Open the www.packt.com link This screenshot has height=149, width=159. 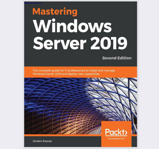click(116, 139)
